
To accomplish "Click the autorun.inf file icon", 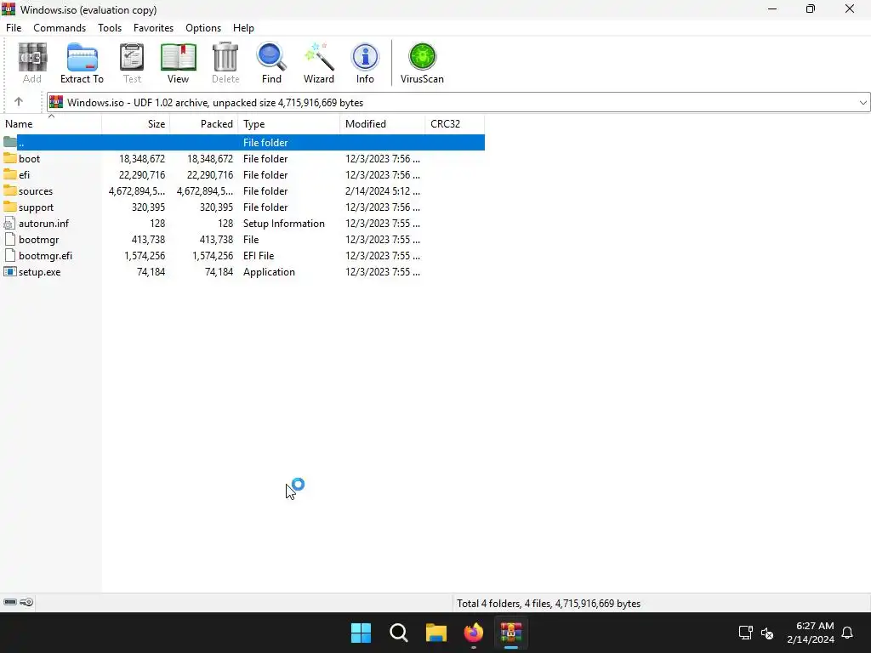I will 10,224.
